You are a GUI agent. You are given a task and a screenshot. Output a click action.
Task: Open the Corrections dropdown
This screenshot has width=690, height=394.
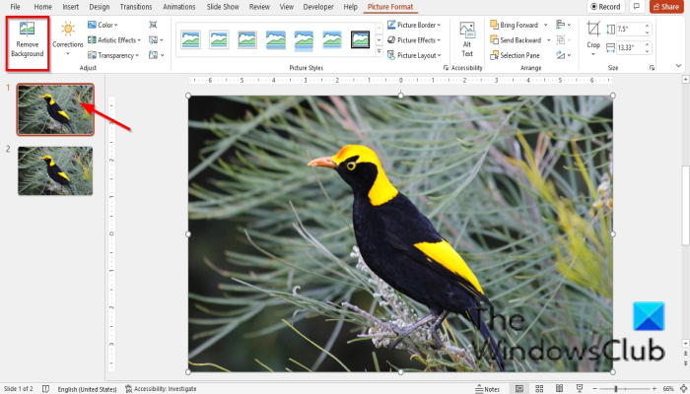[68, 39]
